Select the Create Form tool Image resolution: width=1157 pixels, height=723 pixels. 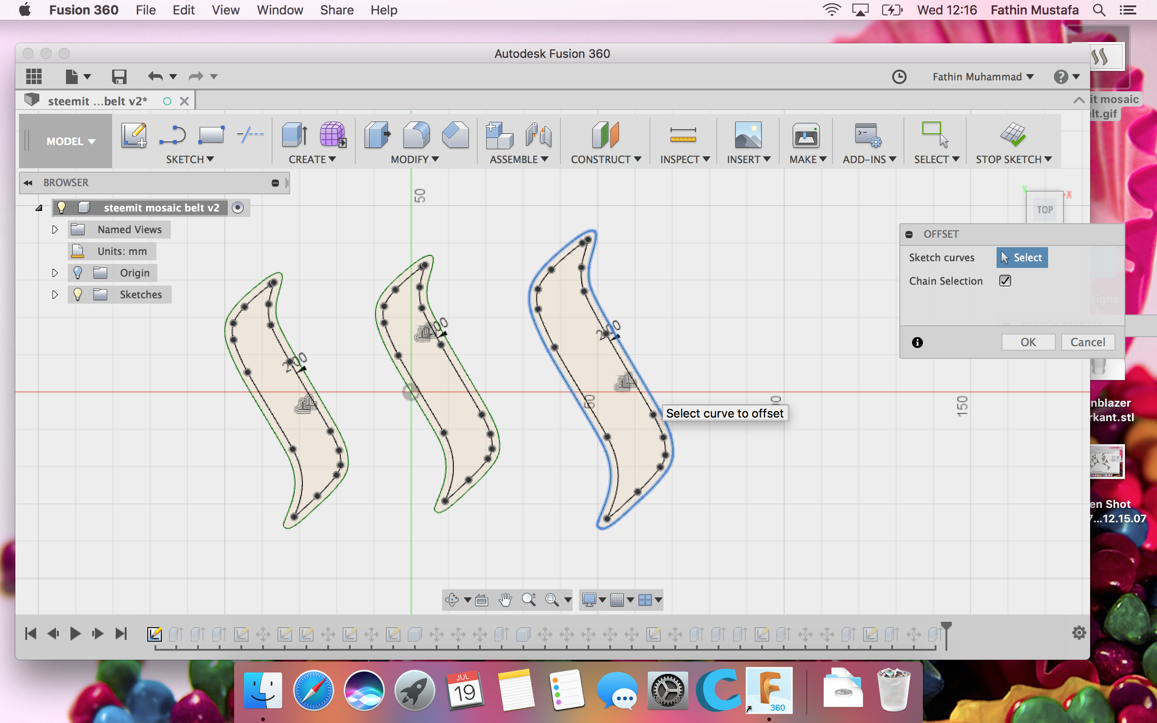333,135
